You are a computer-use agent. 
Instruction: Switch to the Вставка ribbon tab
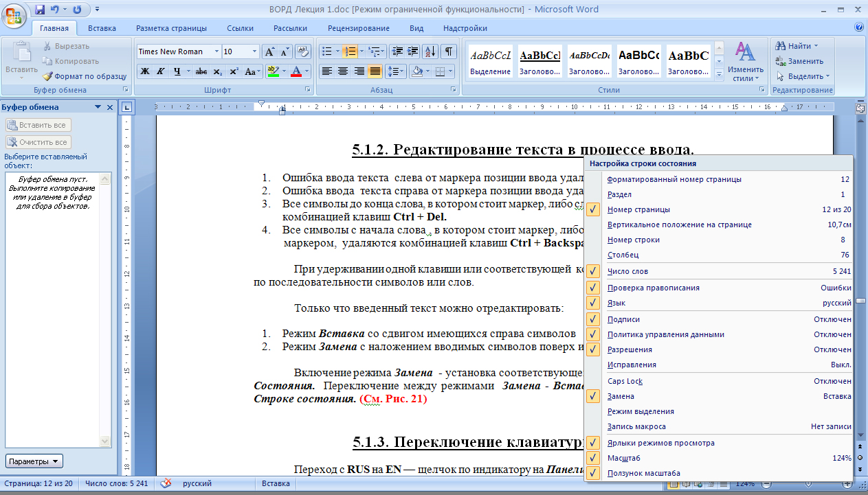tap(102, 28)
